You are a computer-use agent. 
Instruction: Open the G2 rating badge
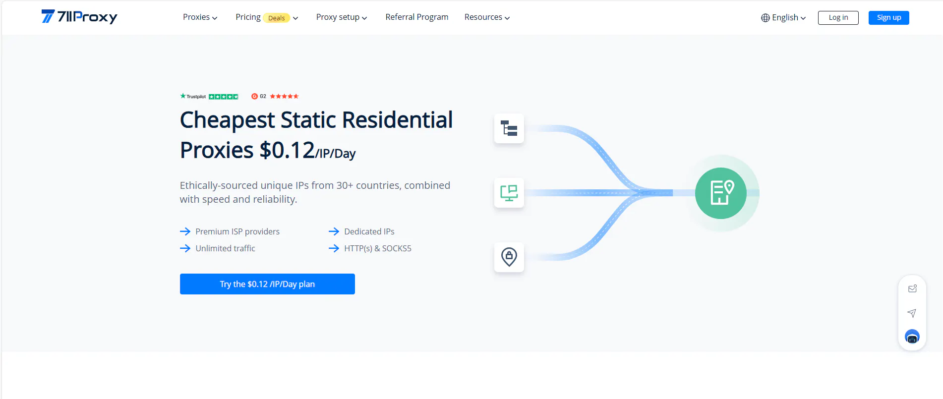coord(275,96)
